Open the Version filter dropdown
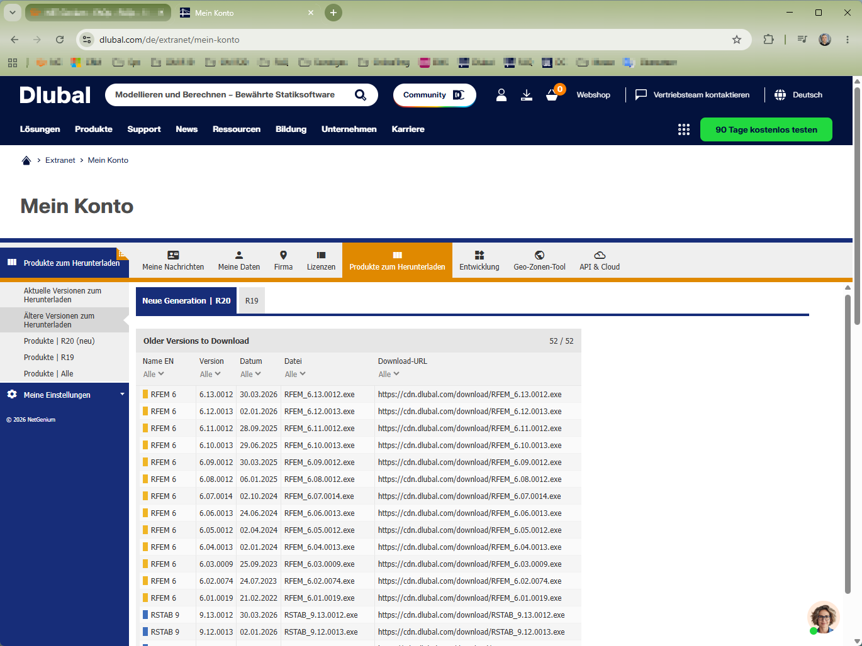The height and width of the screenshot is (646, 862). 210,375
